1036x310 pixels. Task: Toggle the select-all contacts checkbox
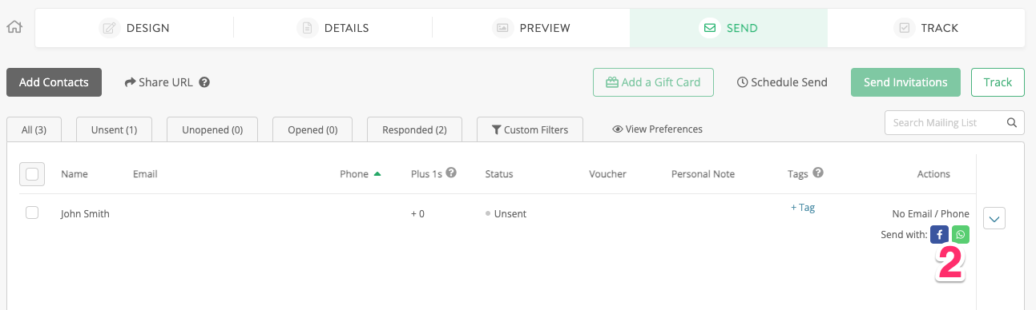(32, 173)
